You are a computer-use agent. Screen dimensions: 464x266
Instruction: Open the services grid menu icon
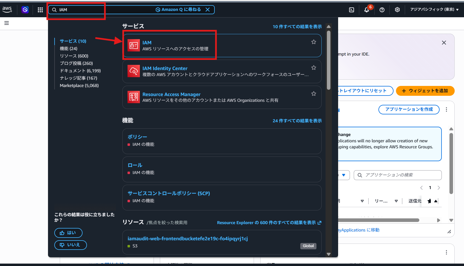coord(40,10)
